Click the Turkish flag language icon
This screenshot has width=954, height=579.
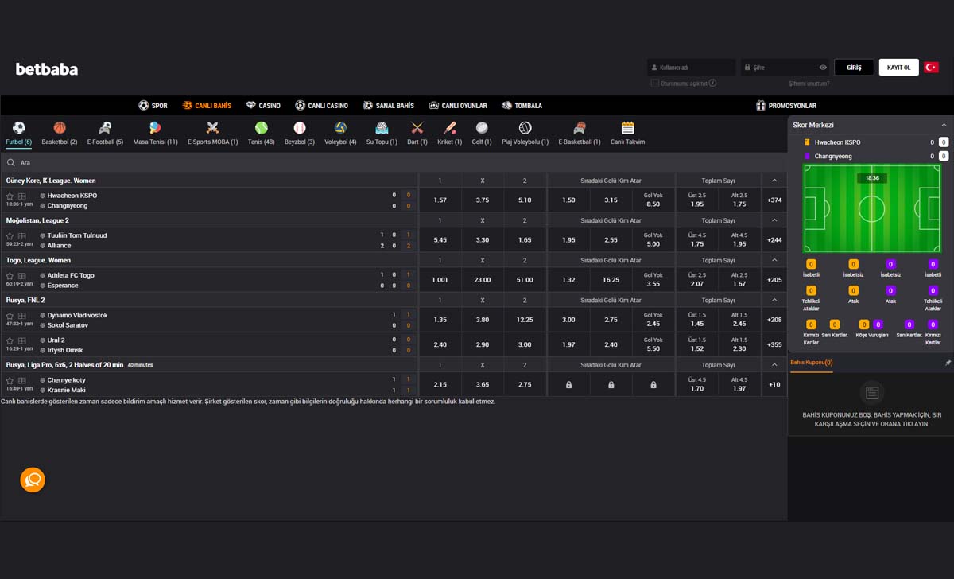tap(931, 68)
